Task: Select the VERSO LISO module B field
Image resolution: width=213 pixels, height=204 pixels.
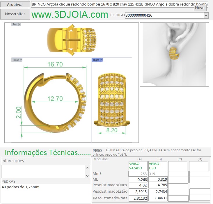Action: (157, 166)
